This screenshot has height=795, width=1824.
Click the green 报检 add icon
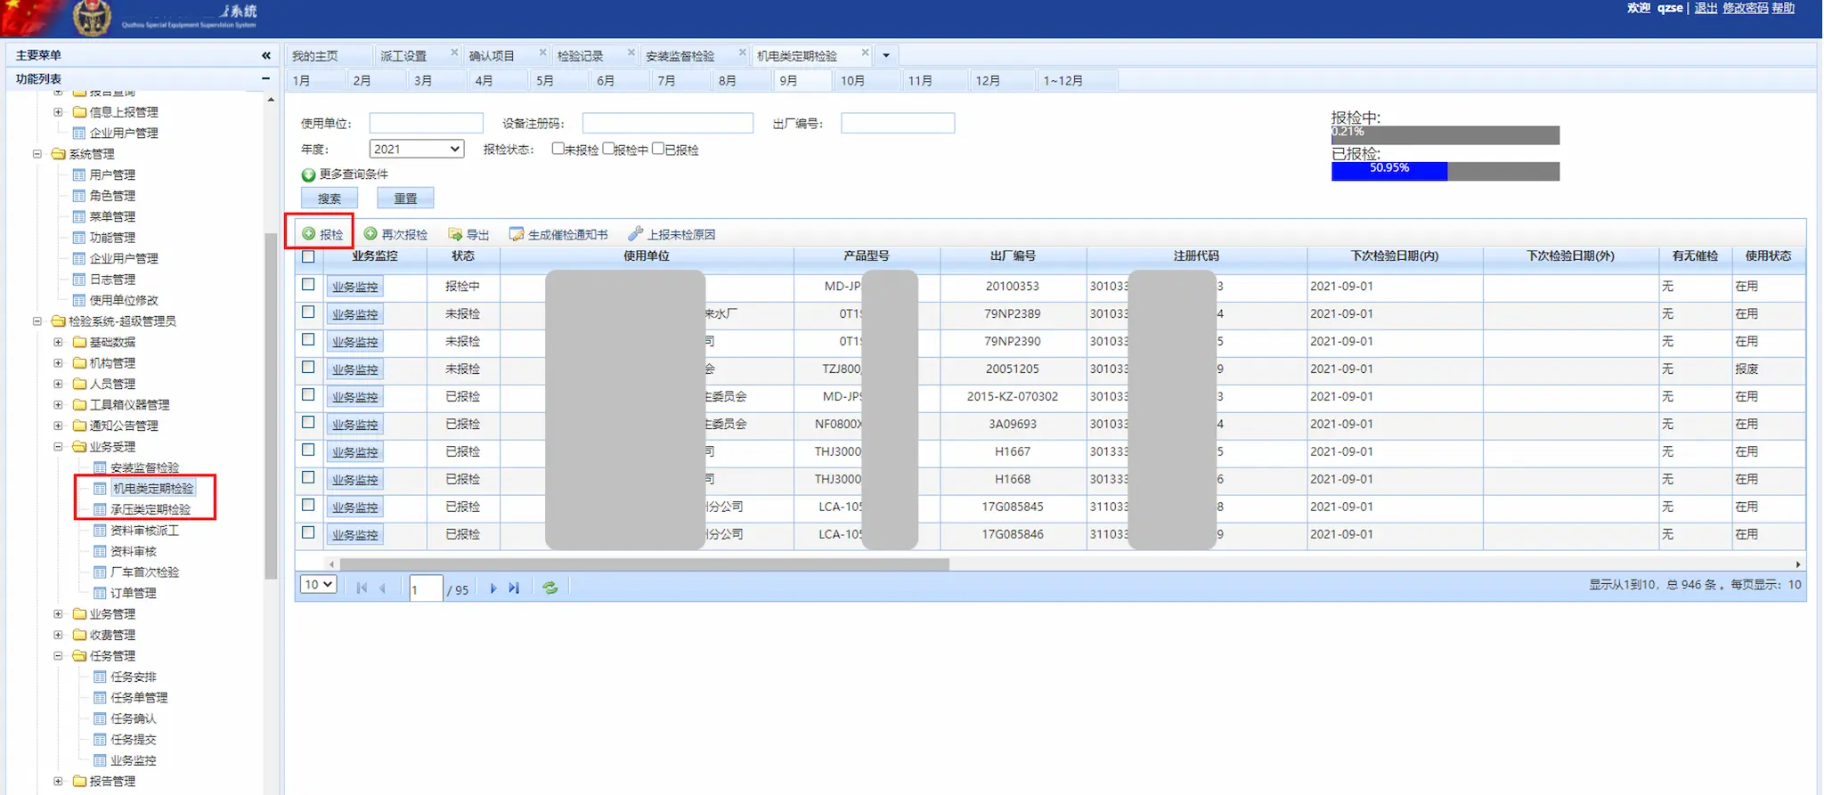coord(309,234)
